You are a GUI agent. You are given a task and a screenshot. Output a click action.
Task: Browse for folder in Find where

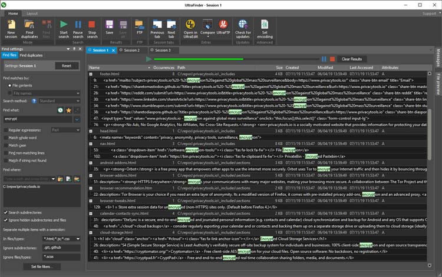[60, 179]
